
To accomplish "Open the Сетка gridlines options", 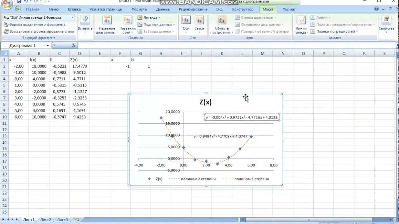I will click(199, 25).
